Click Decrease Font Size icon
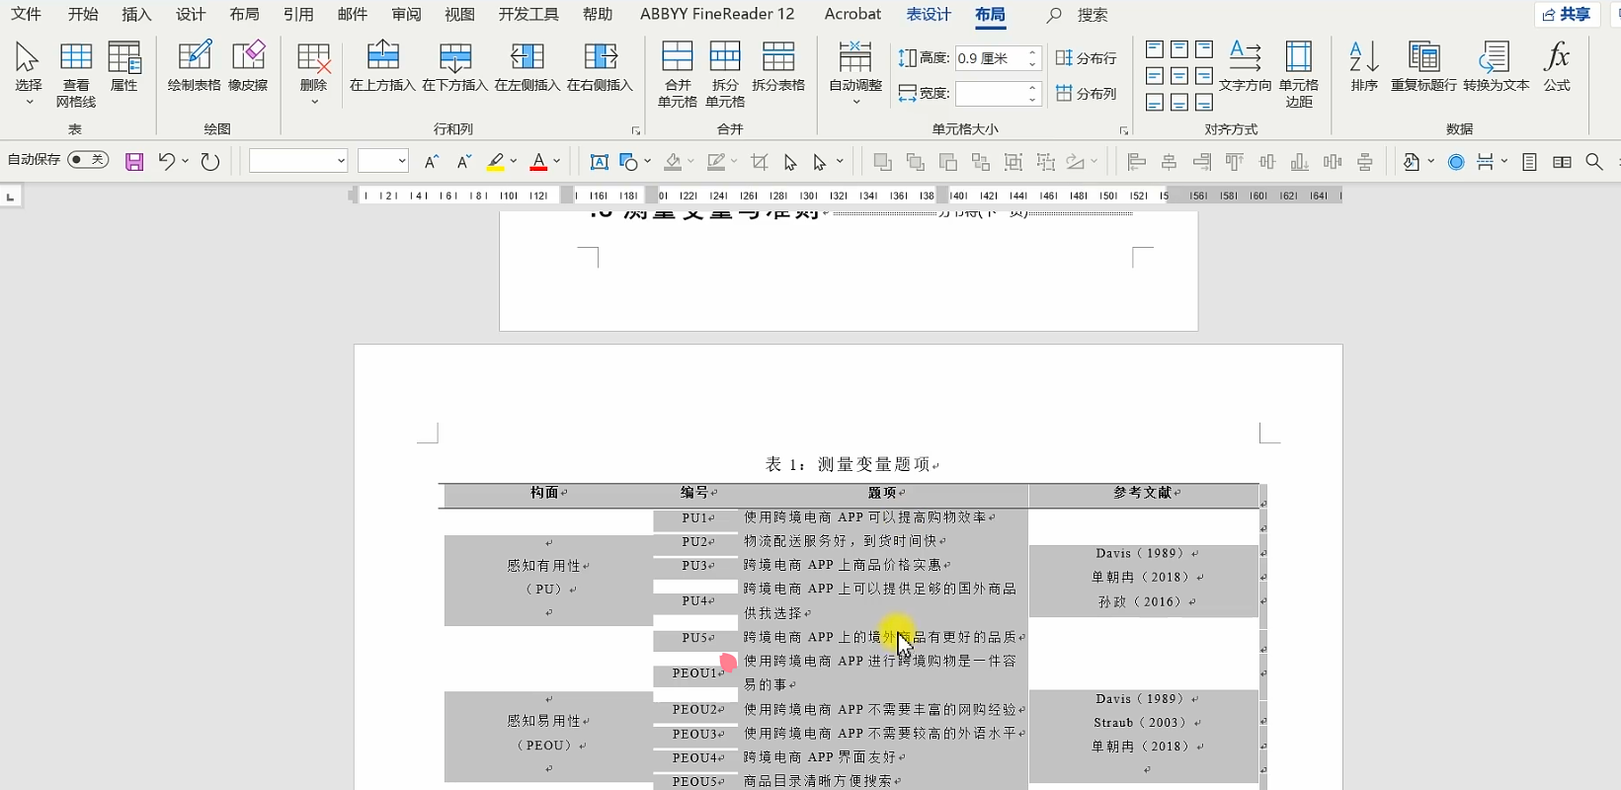The image size is (1621, 790). 463,162
